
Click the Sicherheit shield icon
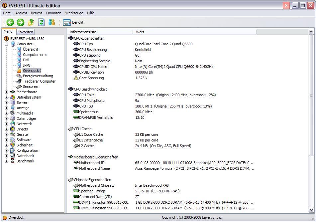coord(13,145)
